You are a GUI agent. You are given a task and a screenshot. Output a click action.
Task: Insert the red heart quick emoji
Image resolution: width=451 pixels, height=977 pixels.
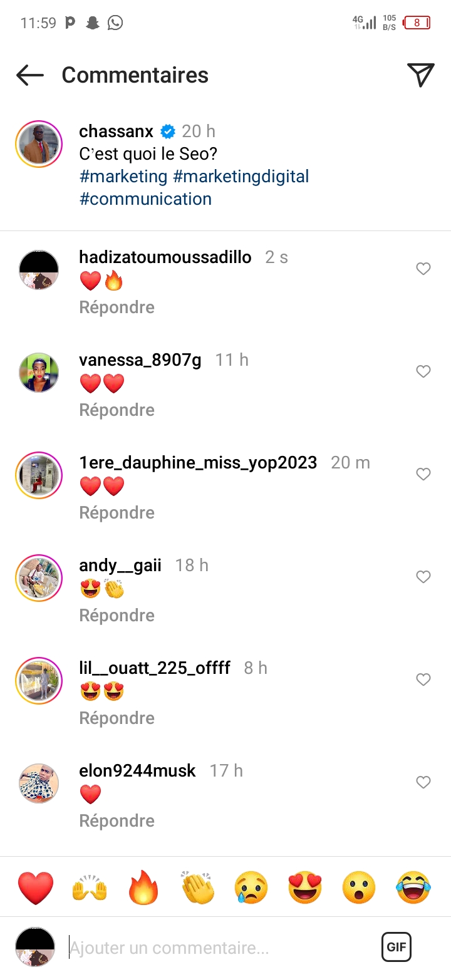coord(36,887)
